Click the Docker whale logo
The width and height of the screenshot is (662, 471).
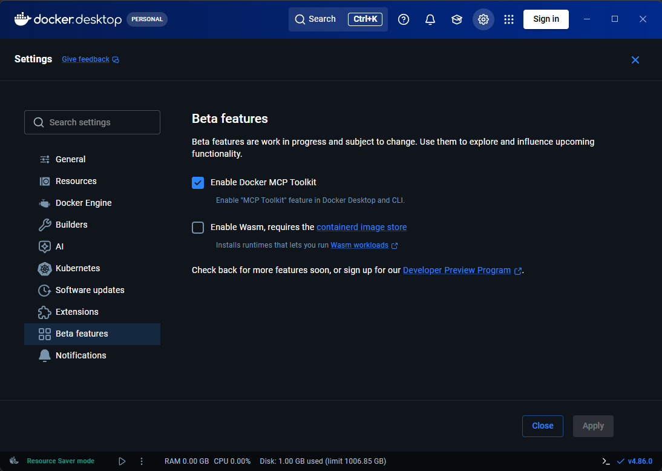(x=22, y=19)
